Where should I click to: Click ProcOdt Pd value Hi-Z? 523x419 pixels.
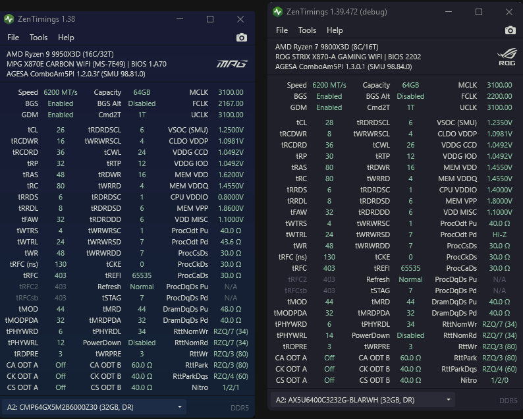499,235
